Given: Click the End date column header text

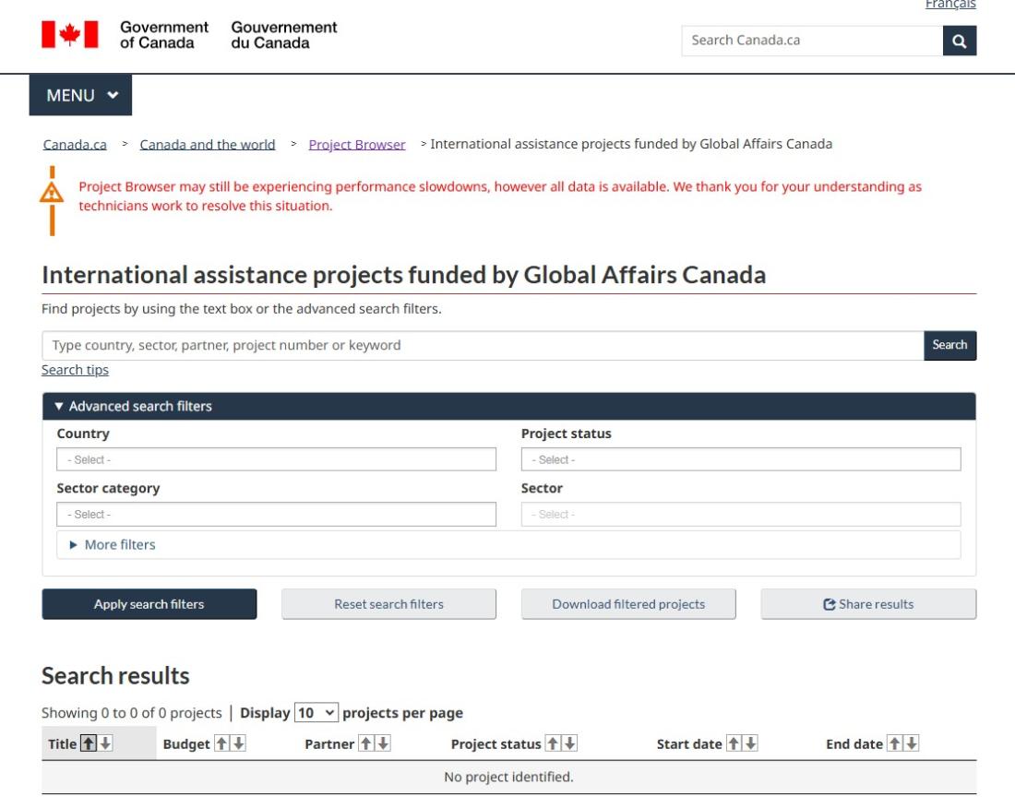Looking at the screenshot, I should click(854, 744).
